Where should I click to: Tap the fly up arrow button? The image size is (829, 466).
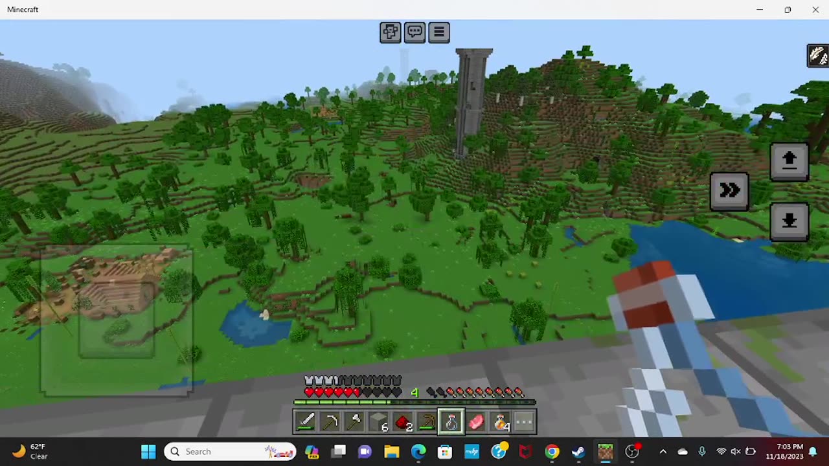click(x=789, y=161)
